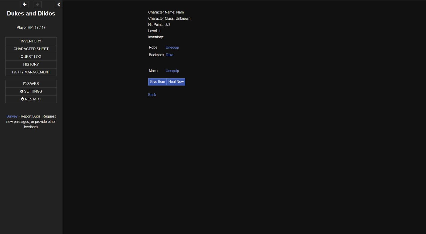Viewport: 426px width, 234px height.
Task: Open the Quest Log
Action: click(31, 57)
